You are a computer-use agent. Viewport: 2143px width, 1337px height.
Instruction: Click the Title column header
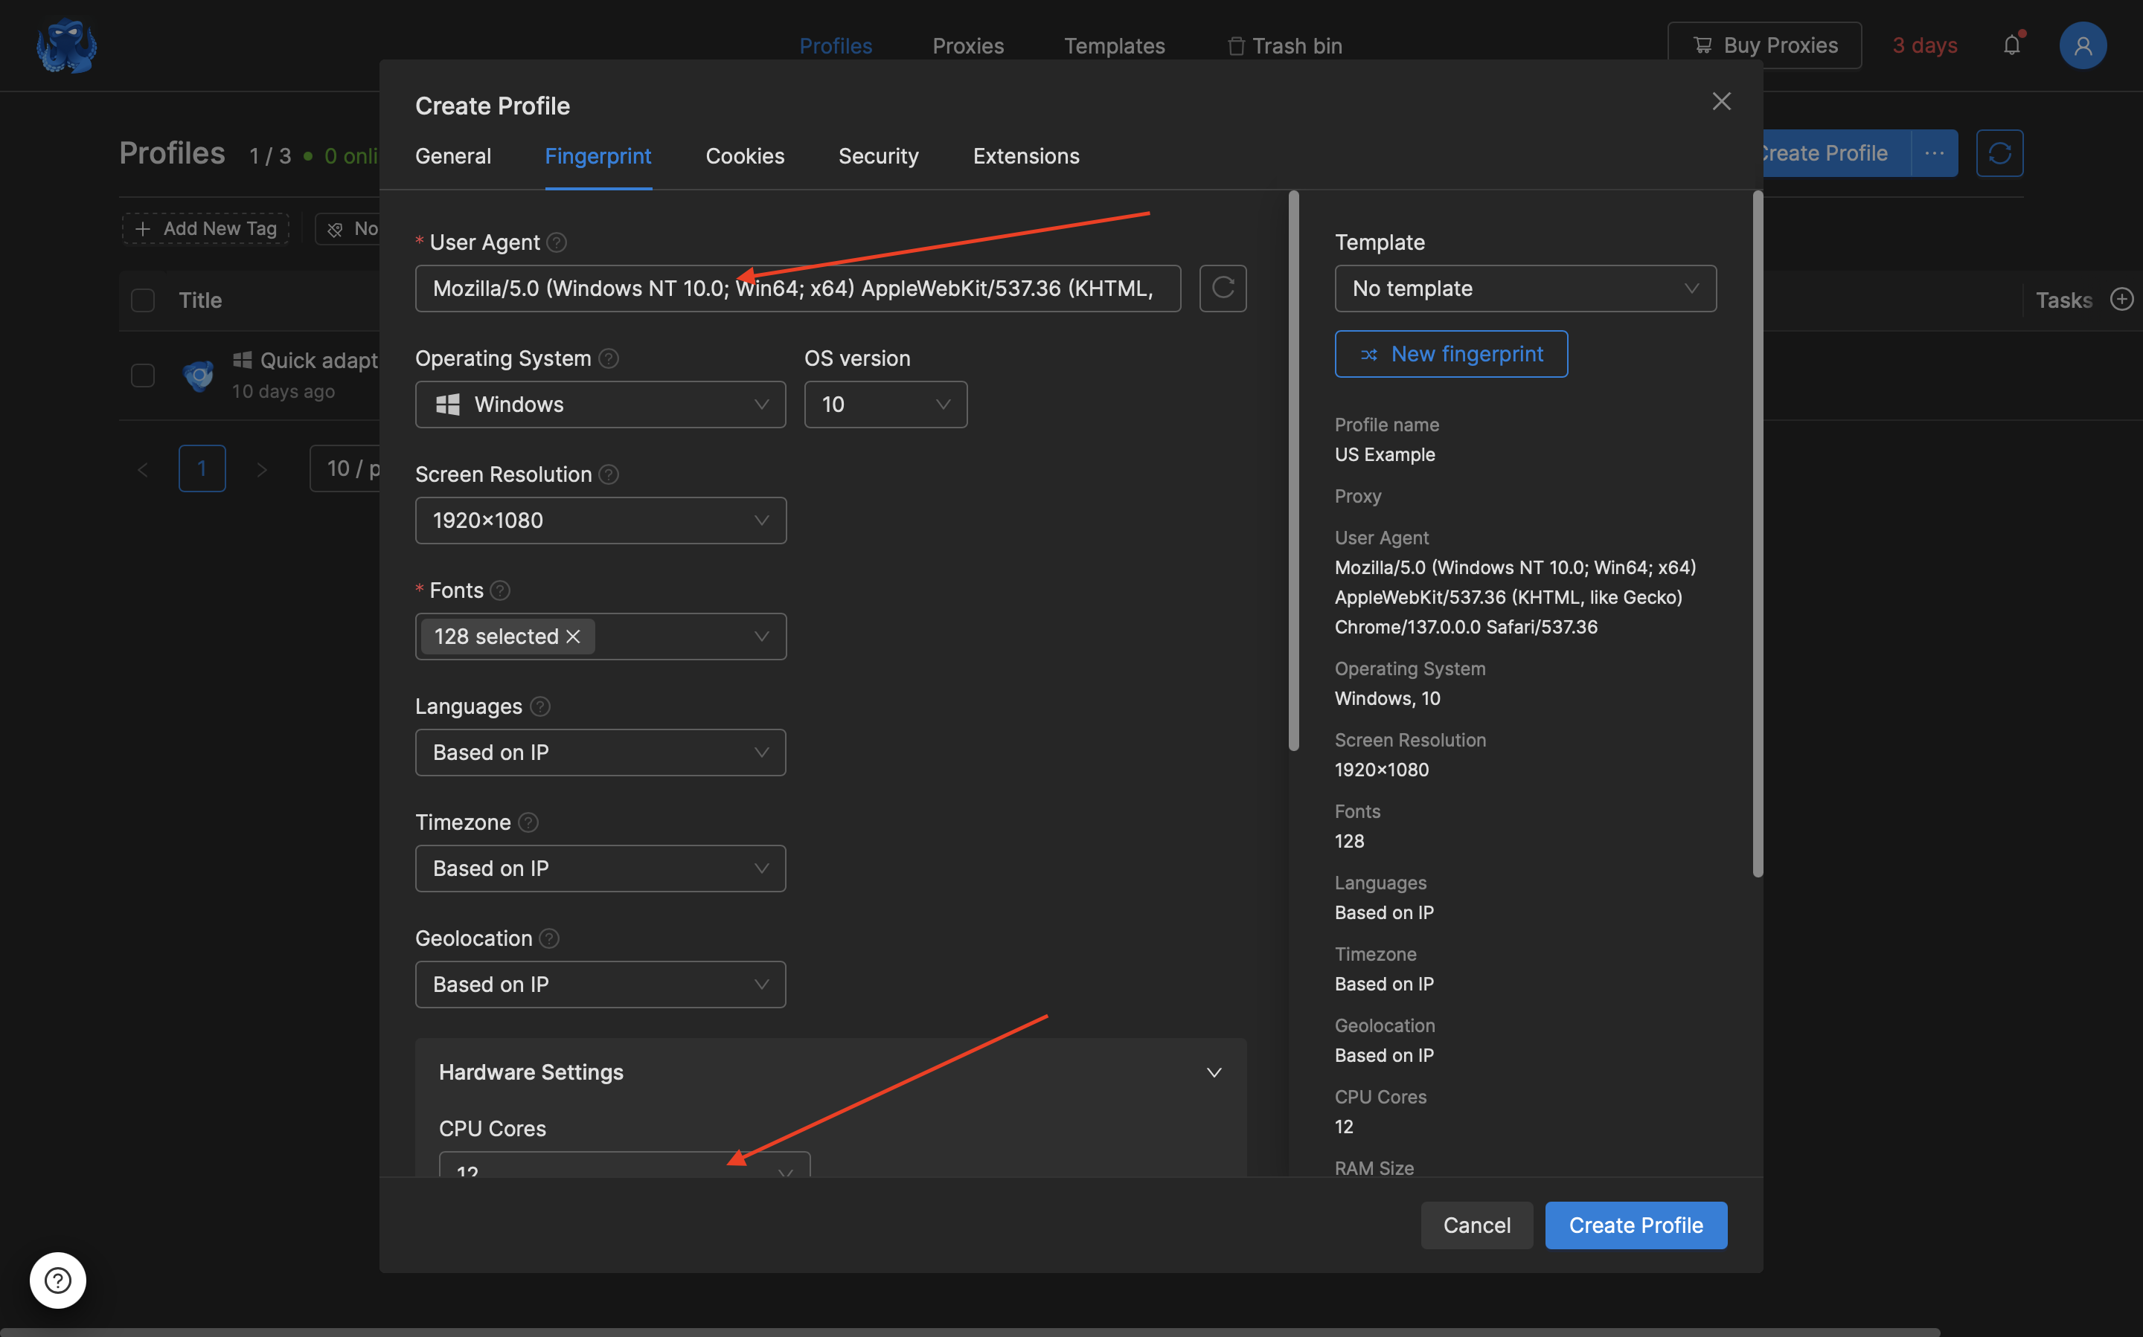(200, 300)
